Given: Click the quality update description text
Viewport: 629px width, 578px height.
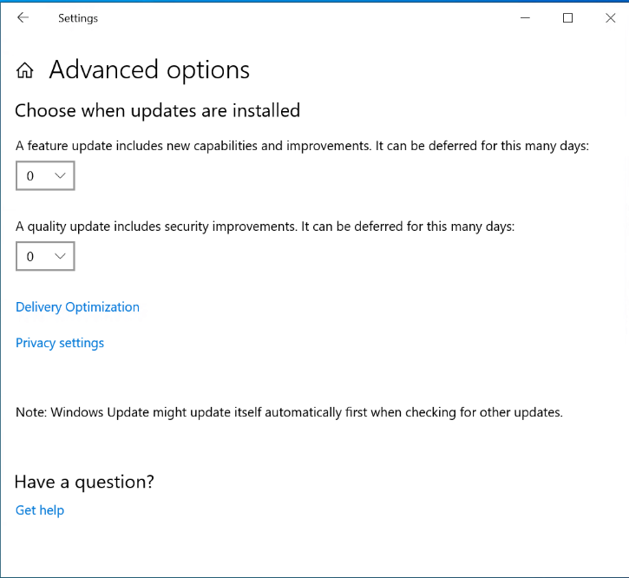Looking at the screenshot, I should 265,227.
